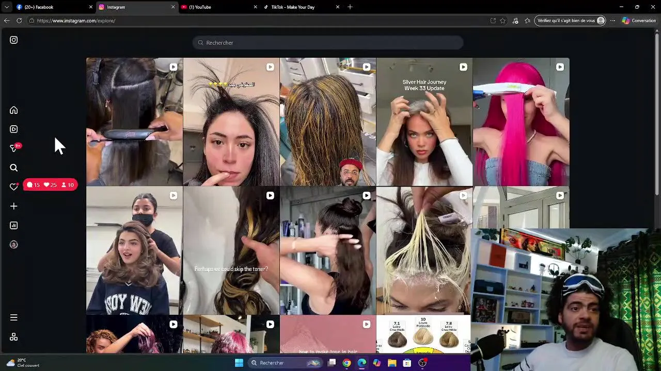Open the More hamburger menu in sidebar

[14, 317]
